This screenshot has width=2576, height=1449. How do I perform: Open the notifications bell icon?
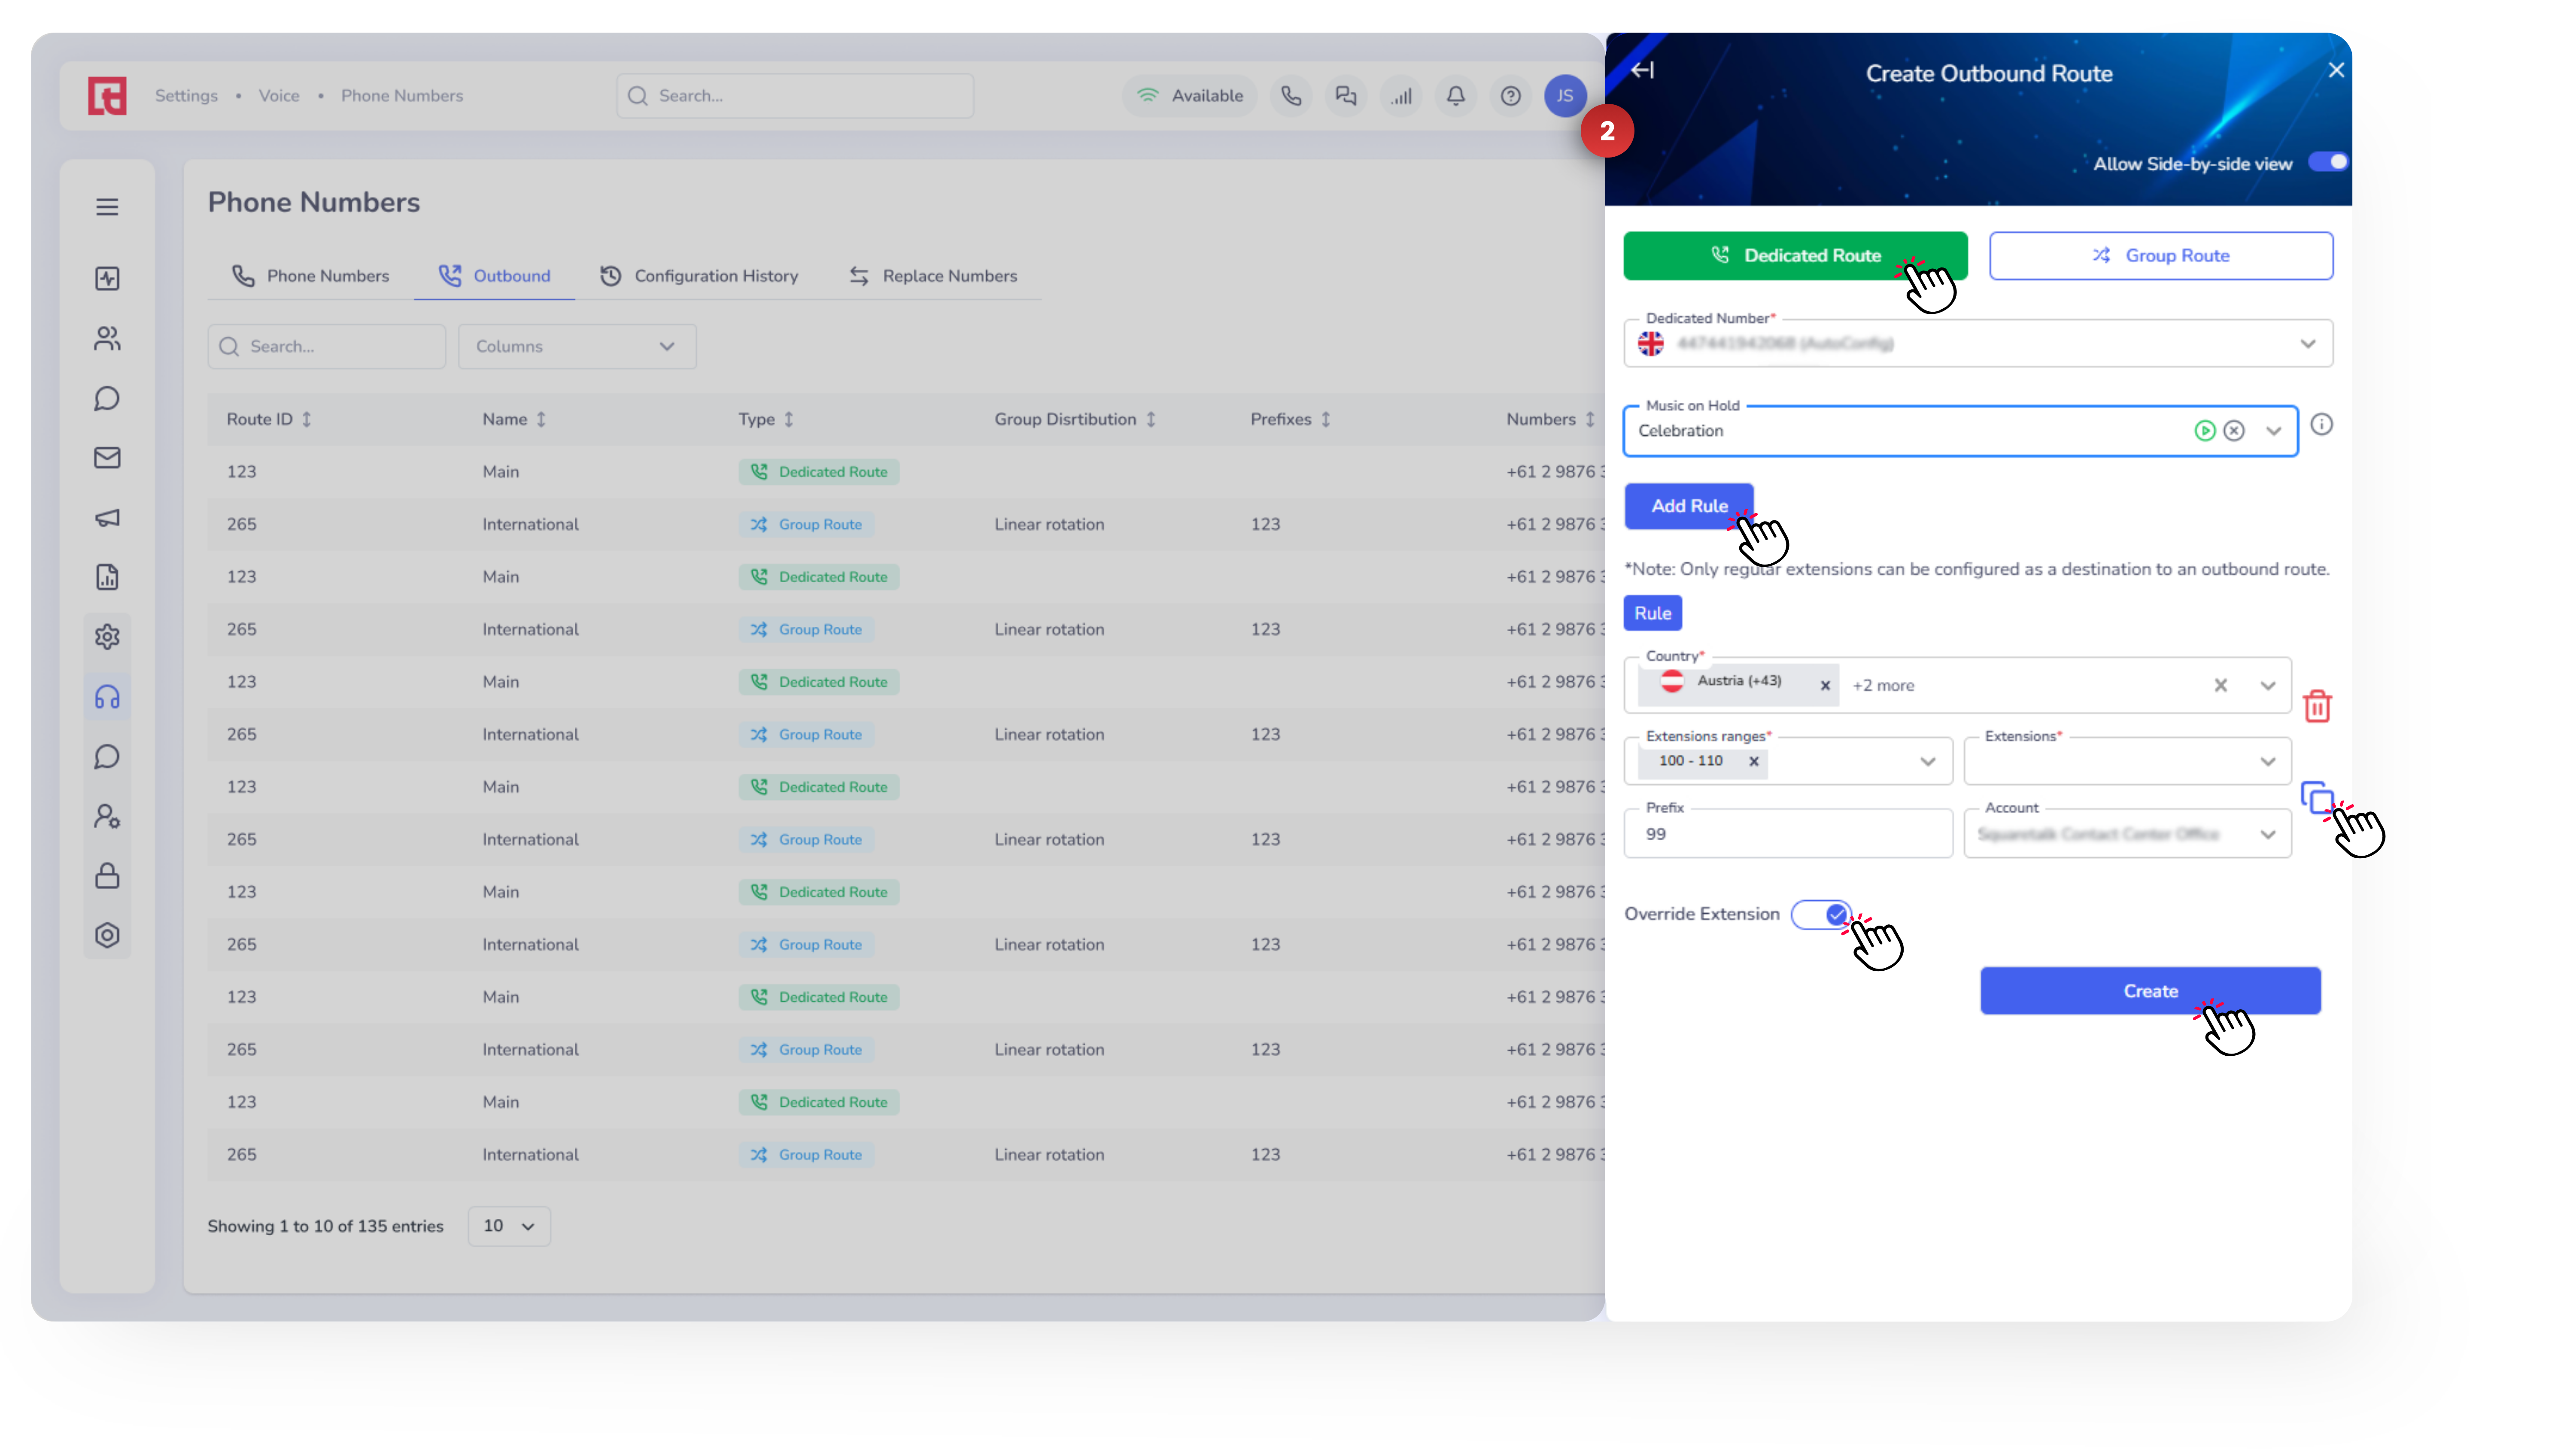(x=1455, y=96)
